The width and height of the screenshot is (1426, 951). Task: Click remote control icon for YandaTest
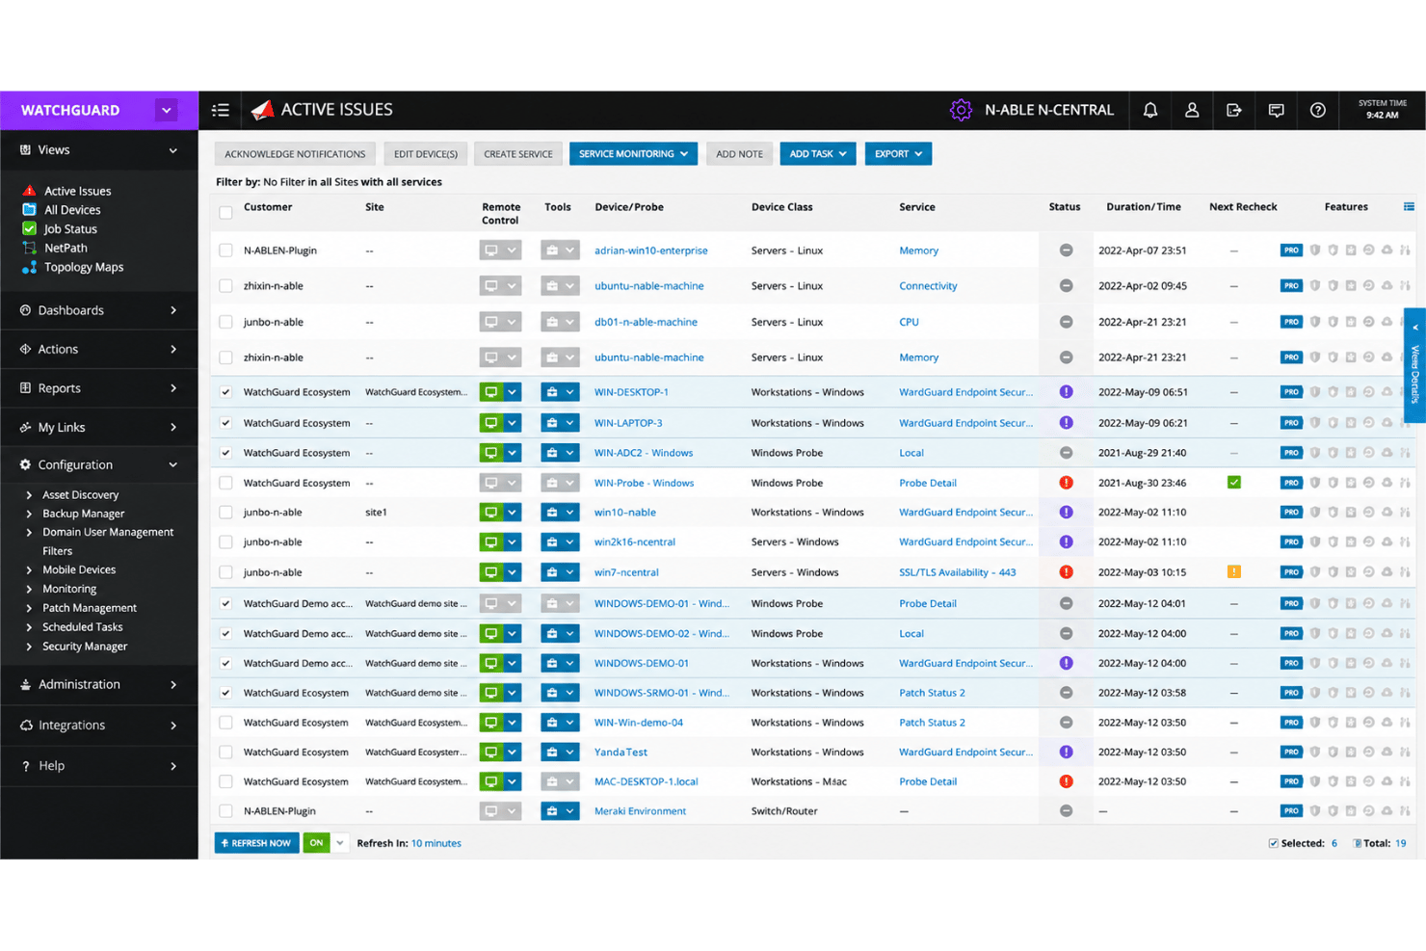pyautogui.click(x=490, y=753)
